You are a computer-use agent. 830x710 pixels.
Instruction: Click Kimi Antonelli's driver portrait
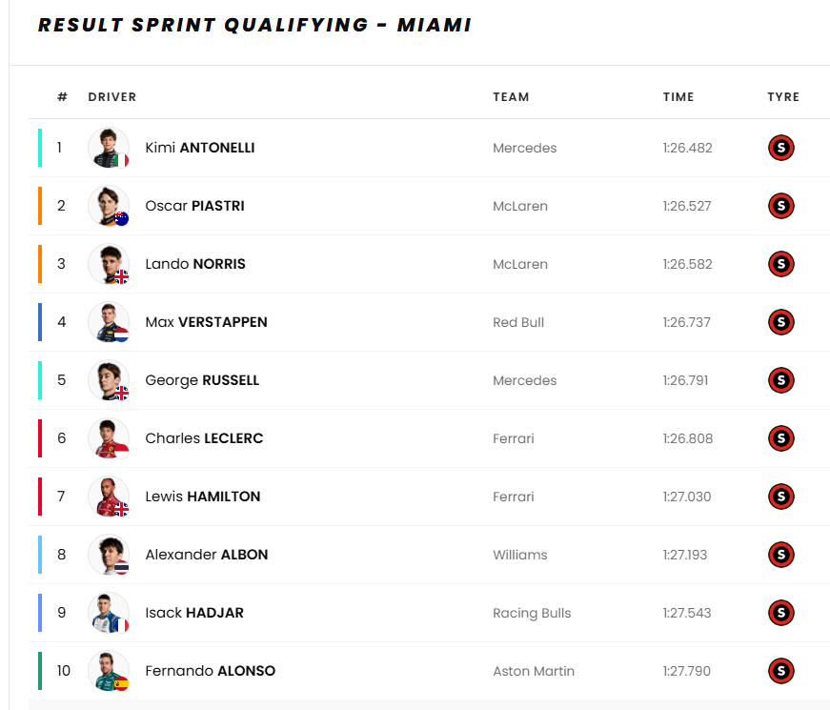[x=109, y=148]
